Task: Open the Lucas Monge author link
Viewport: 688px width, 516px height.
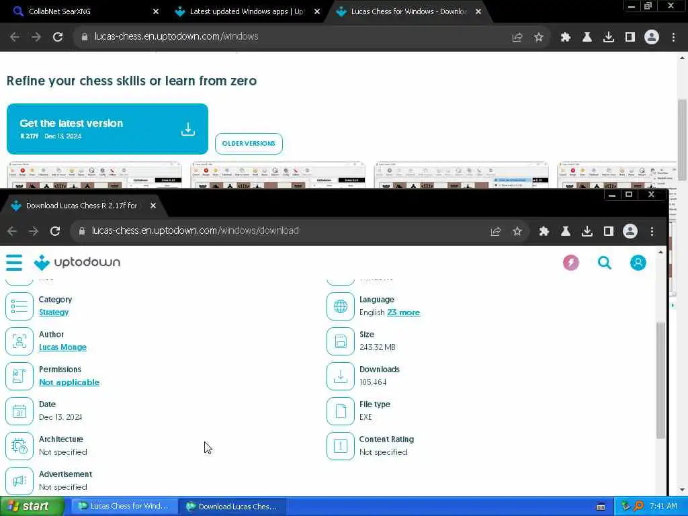Action: (62, 347)
